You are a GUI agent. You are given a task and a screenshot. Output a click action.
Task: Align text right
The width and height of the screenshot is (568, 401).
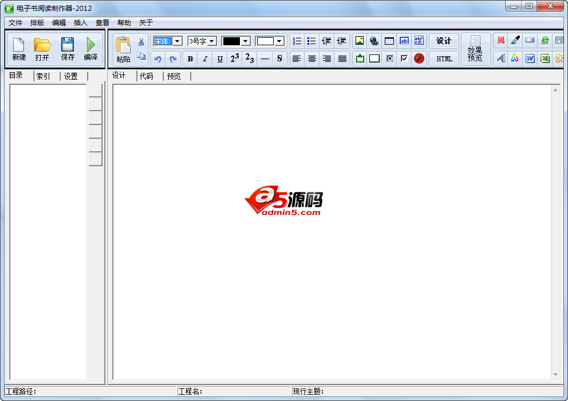click(327, 59)
